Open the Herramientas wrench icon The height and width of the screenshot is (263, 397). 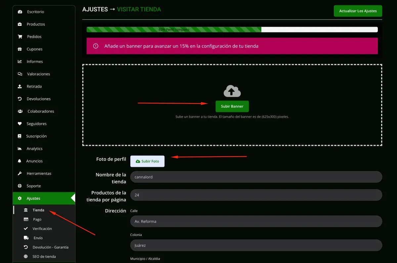(x=20, y=173)
